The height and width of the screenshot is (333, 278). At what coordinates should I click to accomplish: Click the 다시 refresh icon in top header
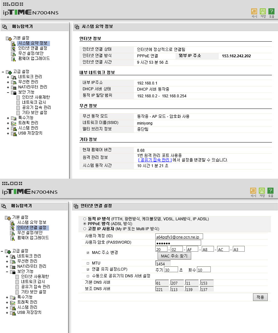point(254,11)
